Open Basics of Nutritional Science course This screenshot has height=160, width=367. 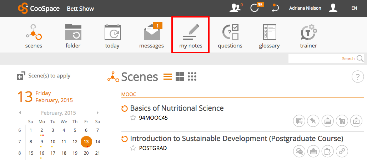[177, 108]
